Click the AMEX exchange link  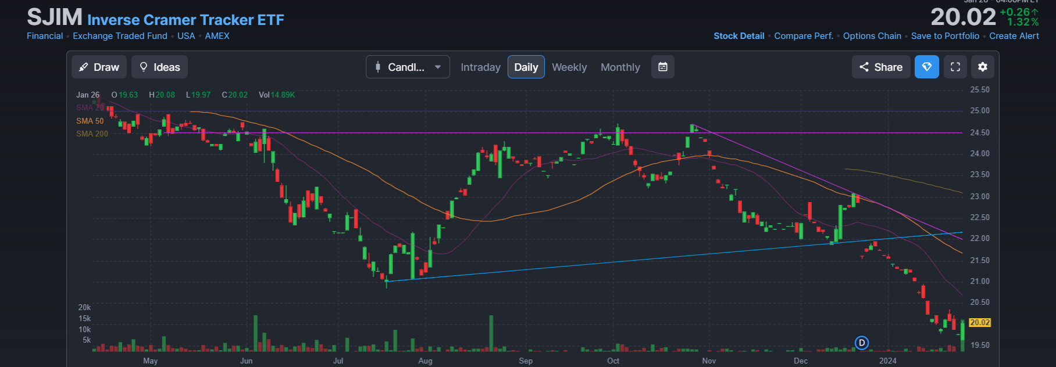tap(217, 36)
